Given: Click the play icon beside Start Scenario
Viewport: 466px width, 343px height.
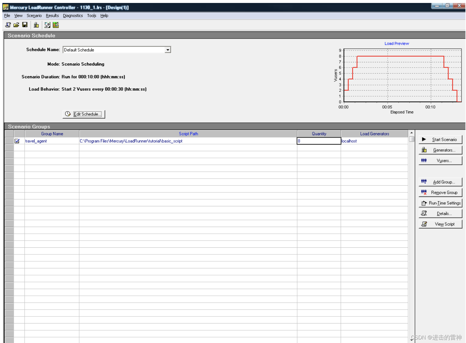Looking at the screenshot, I should pos(424,139).
